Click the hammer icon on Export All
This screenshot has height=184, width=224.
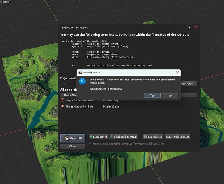pyautogui.click(x=66, y=138)
